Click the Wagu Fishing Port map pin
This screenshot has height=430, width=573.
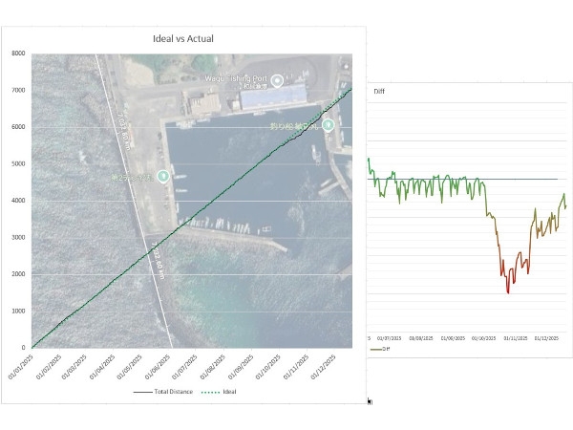(277, 80)
